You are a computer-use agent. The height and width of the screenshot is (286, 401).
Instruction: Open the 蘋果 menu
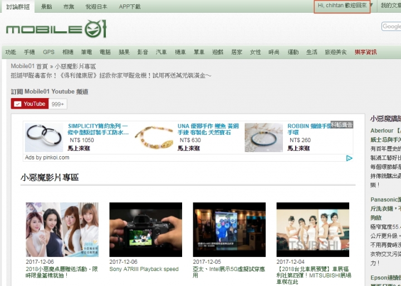[x=124, y=52]
